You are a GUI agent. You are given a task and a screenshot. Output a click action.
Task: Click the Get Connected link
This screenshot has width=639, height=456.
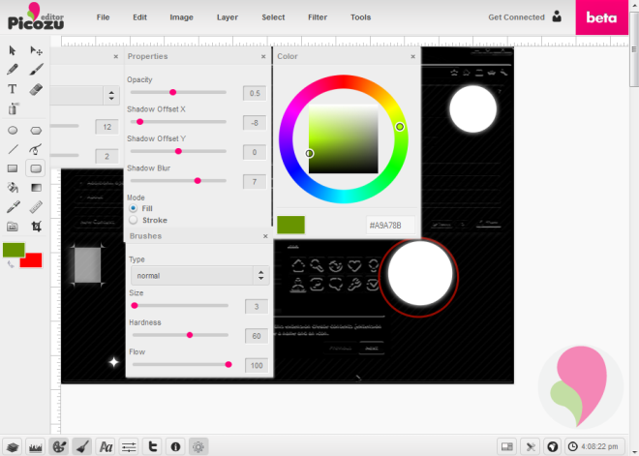click(516, 17)
